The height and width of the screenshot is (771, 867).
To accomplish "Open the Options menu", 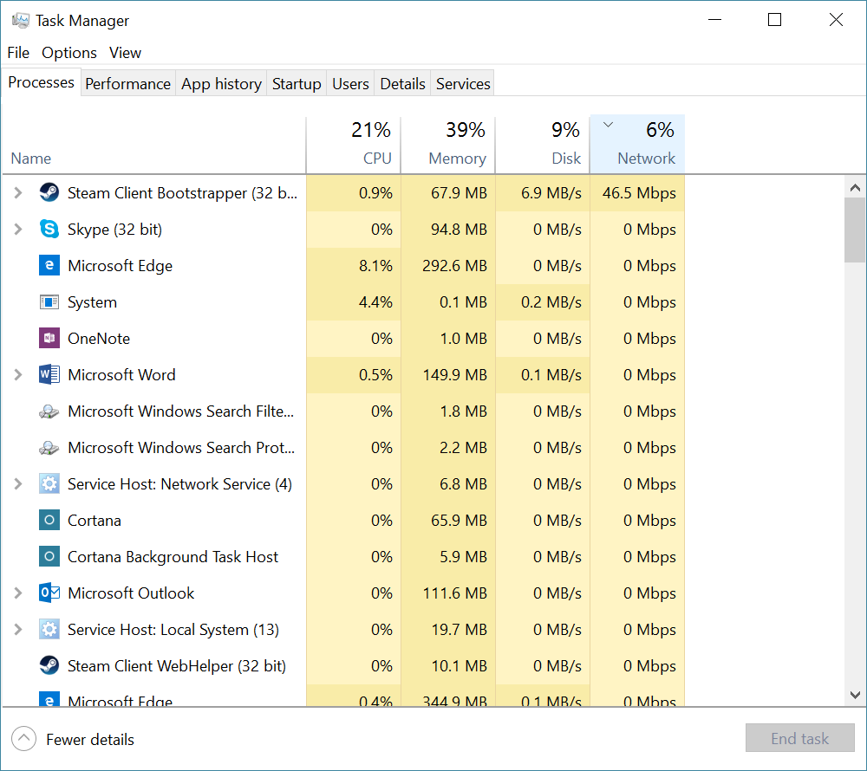I will point(68,52).
